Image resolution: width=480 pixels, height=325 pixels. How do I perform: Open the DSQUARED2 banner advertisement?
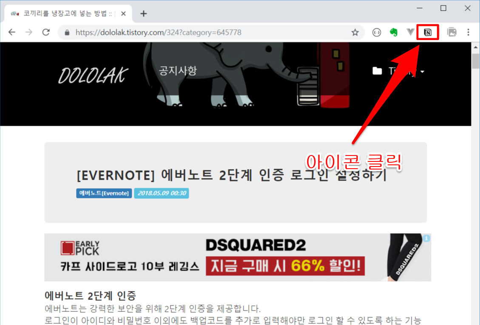[x=238, y=257]
